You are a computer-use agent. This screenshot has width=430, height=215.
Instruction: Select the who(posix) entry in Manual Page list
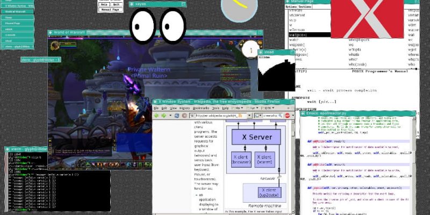tap(356, 64)
